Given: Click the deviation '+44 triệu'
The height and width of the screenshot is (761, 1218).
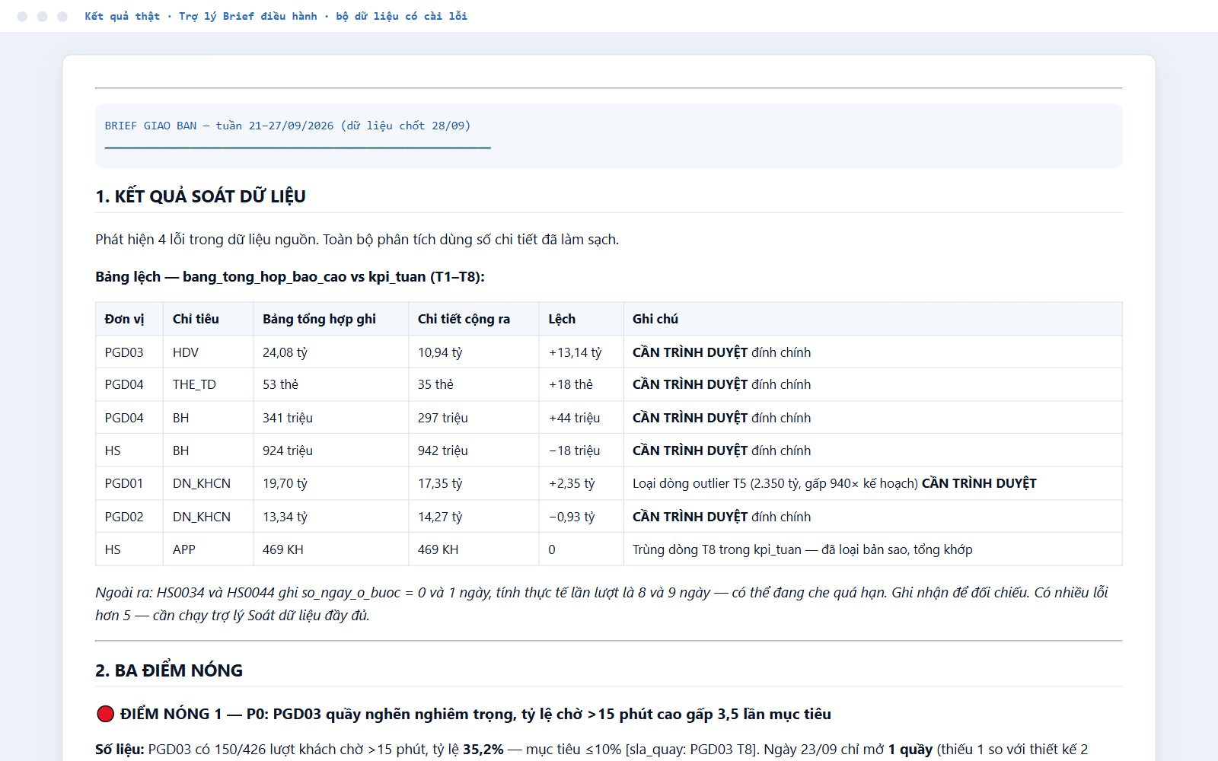Looking at the screenshot, I should (x=574, y=418).
